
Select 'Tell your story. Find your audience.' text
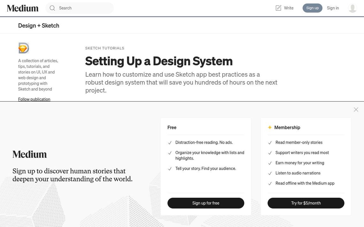pyautogui.click(x=206, y=168)
